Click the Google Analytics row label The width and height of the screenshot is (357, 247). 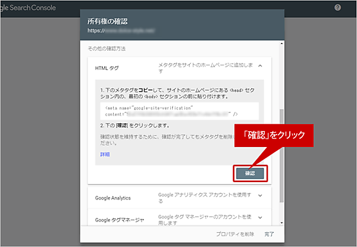[112, 198]
